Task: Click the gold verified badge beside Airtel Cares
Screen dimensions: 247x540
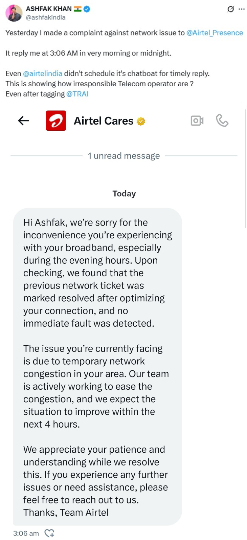Action: coord(141,121)
